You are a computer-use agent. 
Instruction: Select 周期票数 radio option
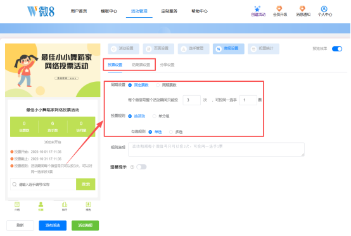(158, 85)
